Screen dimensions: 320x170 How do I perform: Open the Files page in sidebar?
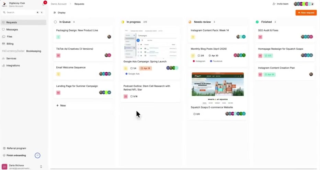coord(23,37)
